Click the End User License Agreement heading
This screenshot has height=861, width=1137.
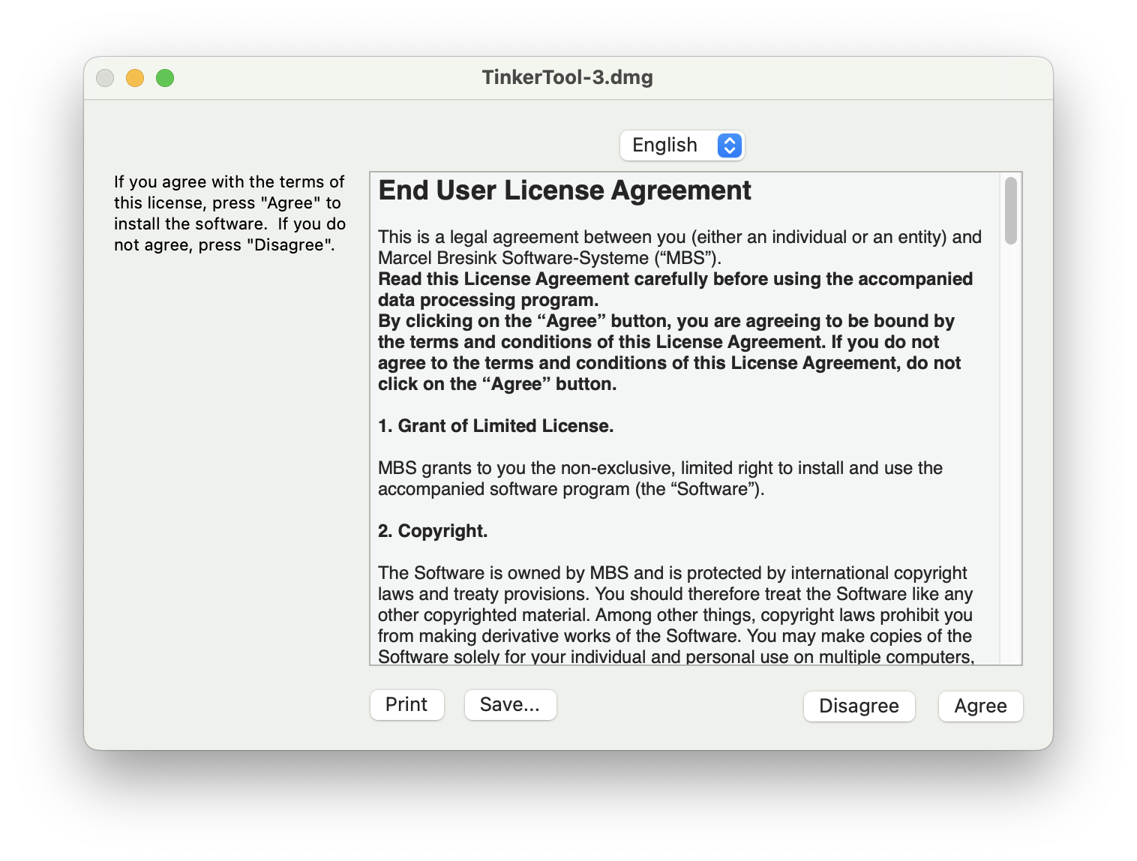tap(565, 190)
